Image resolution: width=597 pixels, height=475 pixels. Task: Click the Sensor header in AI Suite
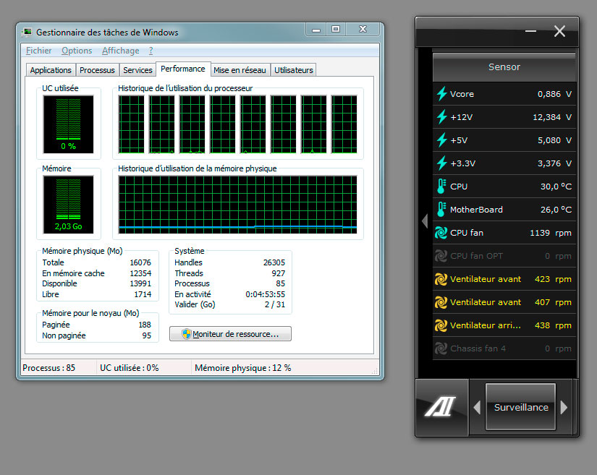pyautogui.click(x=504, y=67)
